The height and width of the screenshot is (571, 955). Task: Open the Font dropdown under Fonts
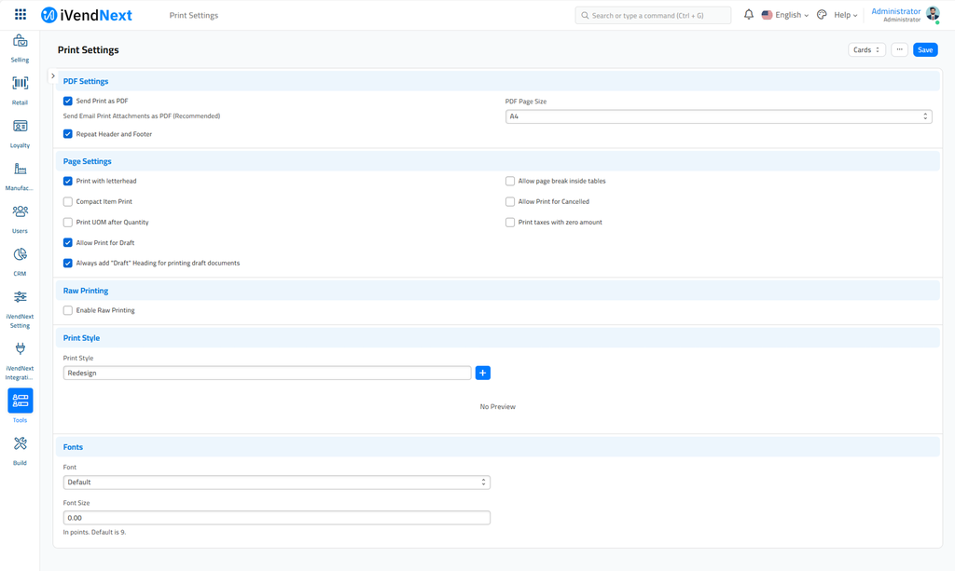coord(276,482)
